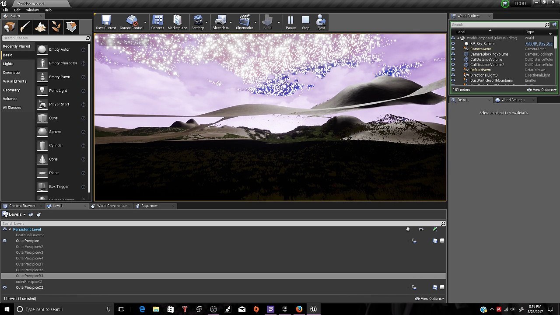This screenshot has height=315, width=560.
Task: Open the Source Control toolbar button
Action: pos(131,23)
